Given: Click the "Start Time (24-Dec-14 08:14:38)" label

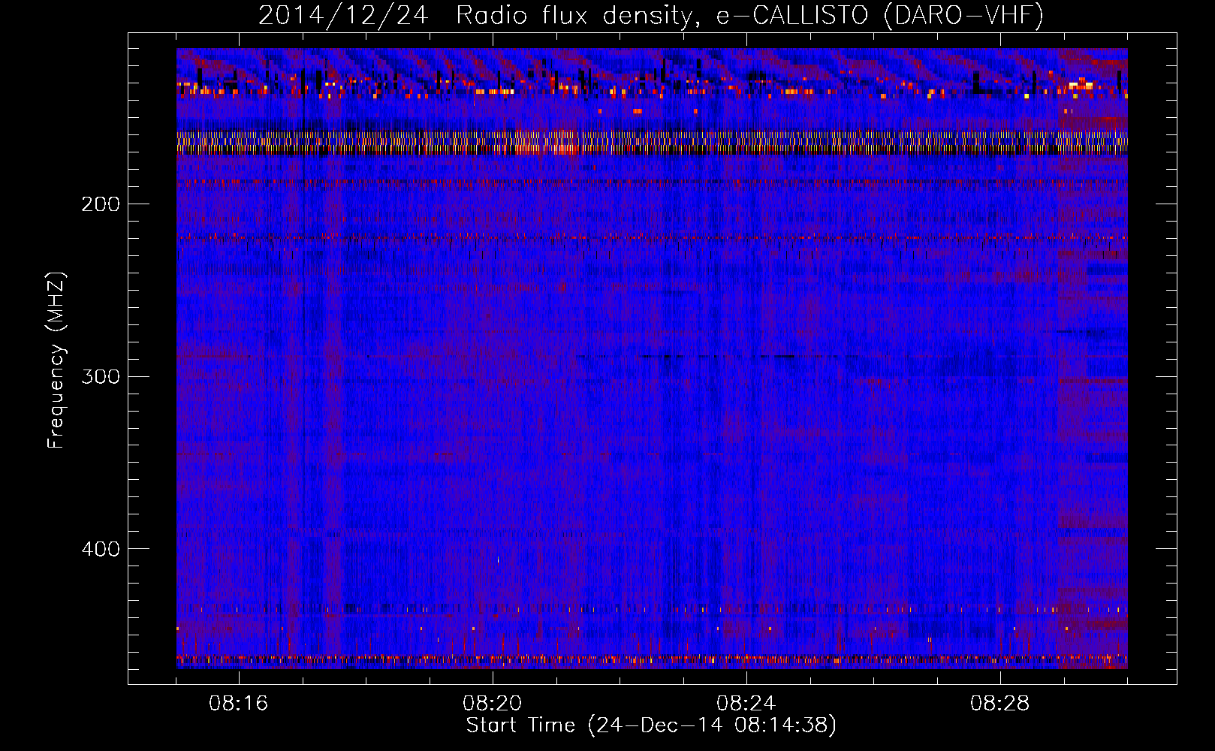Looking at the screenshot, I should pos(651,725).
